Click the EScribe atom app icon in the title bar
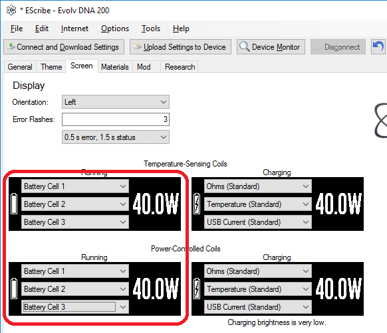Screen dimensions: 387x333 [x=11, y=11]
